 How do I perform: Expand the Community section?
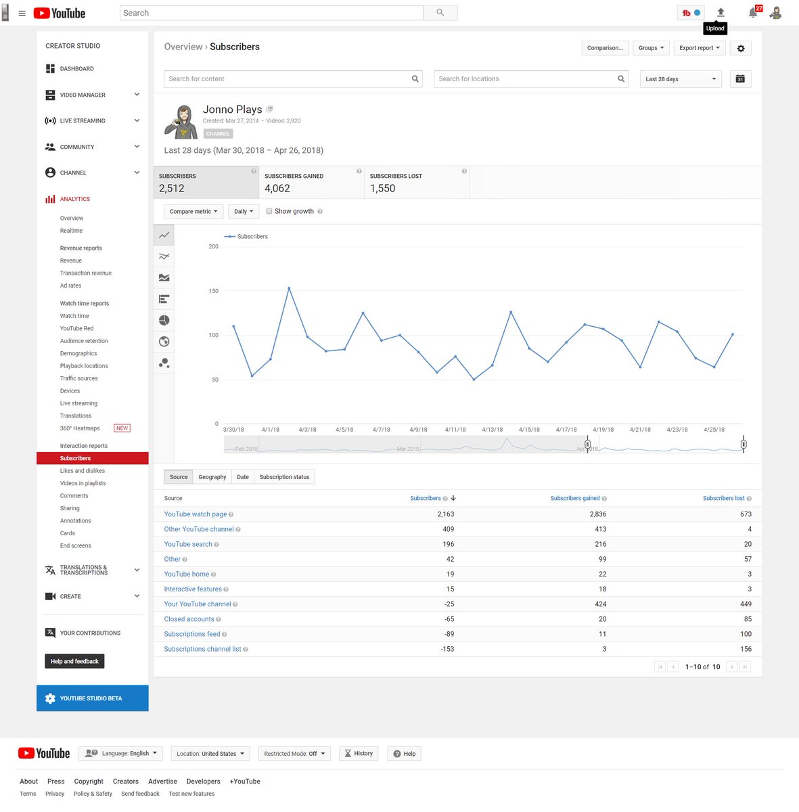(137, 147)
